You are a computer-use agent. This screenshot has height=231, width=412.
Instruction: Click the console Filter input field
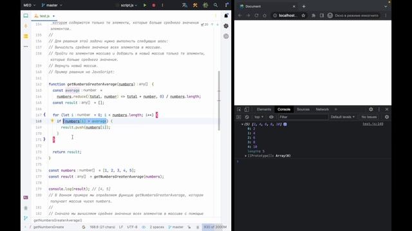tap(303, 117)
